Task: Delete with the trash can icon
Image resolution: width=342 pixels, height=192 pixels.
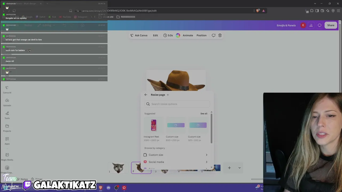Action: click(220, 35)
